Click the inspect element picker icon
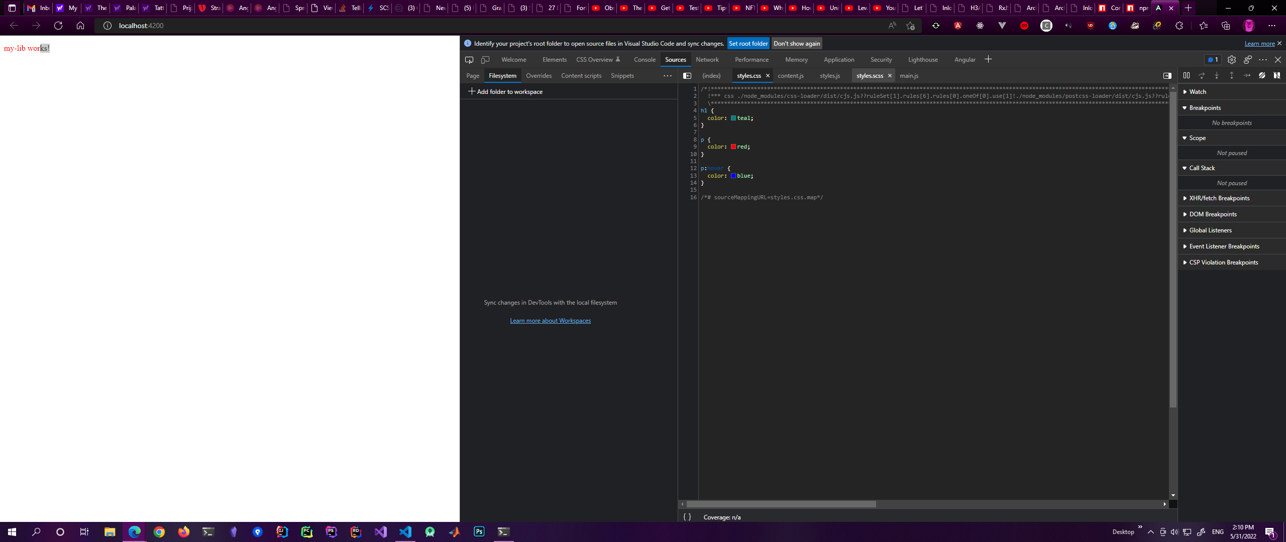This screenshot has height=542, width=1286. 469,60
